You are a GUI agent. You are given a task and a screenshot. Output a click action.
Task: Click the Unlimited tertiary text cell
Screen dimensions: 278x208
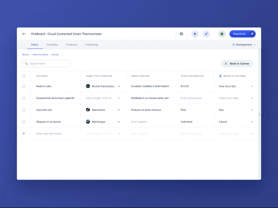(186, 122)
